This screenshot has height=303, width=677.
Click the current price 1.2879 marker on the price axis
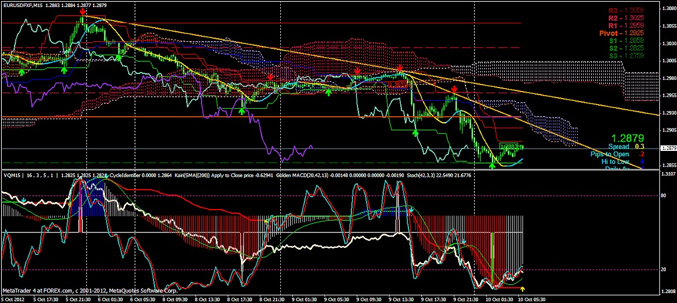[x=668, y=149]
